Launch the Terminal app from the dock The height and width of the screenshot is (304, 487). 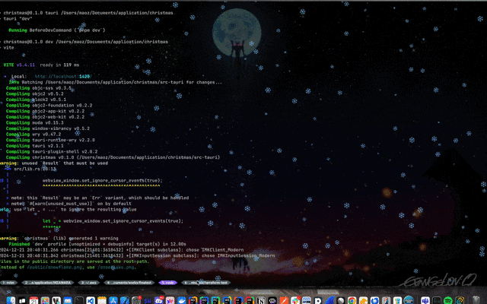coord(79,300)
